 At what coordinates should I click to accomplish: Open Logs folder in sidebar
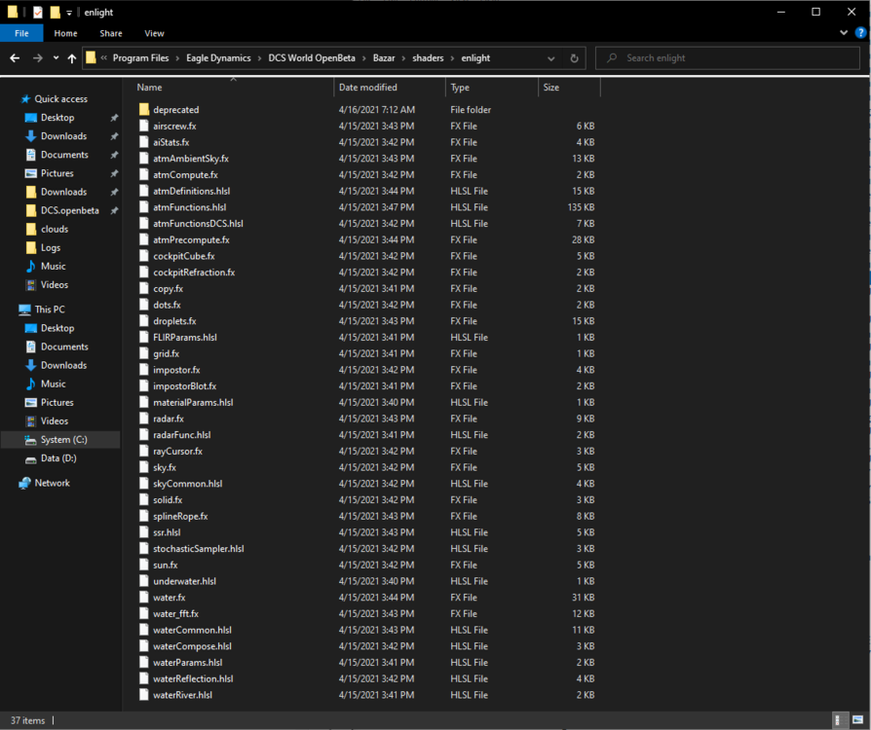tap(50, 247)
